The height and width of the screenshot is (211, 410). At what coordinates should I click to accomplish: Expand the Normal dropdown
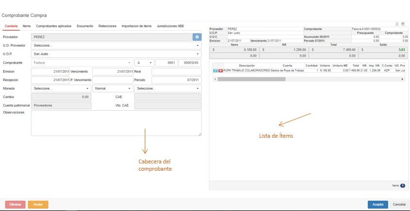113,89
